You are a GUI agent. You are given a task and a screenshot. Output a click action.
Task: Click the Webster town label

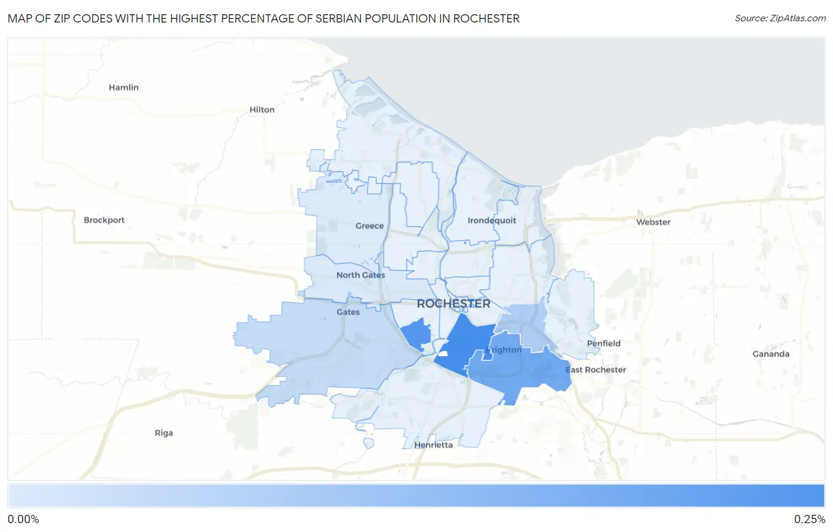click(653, 223)
